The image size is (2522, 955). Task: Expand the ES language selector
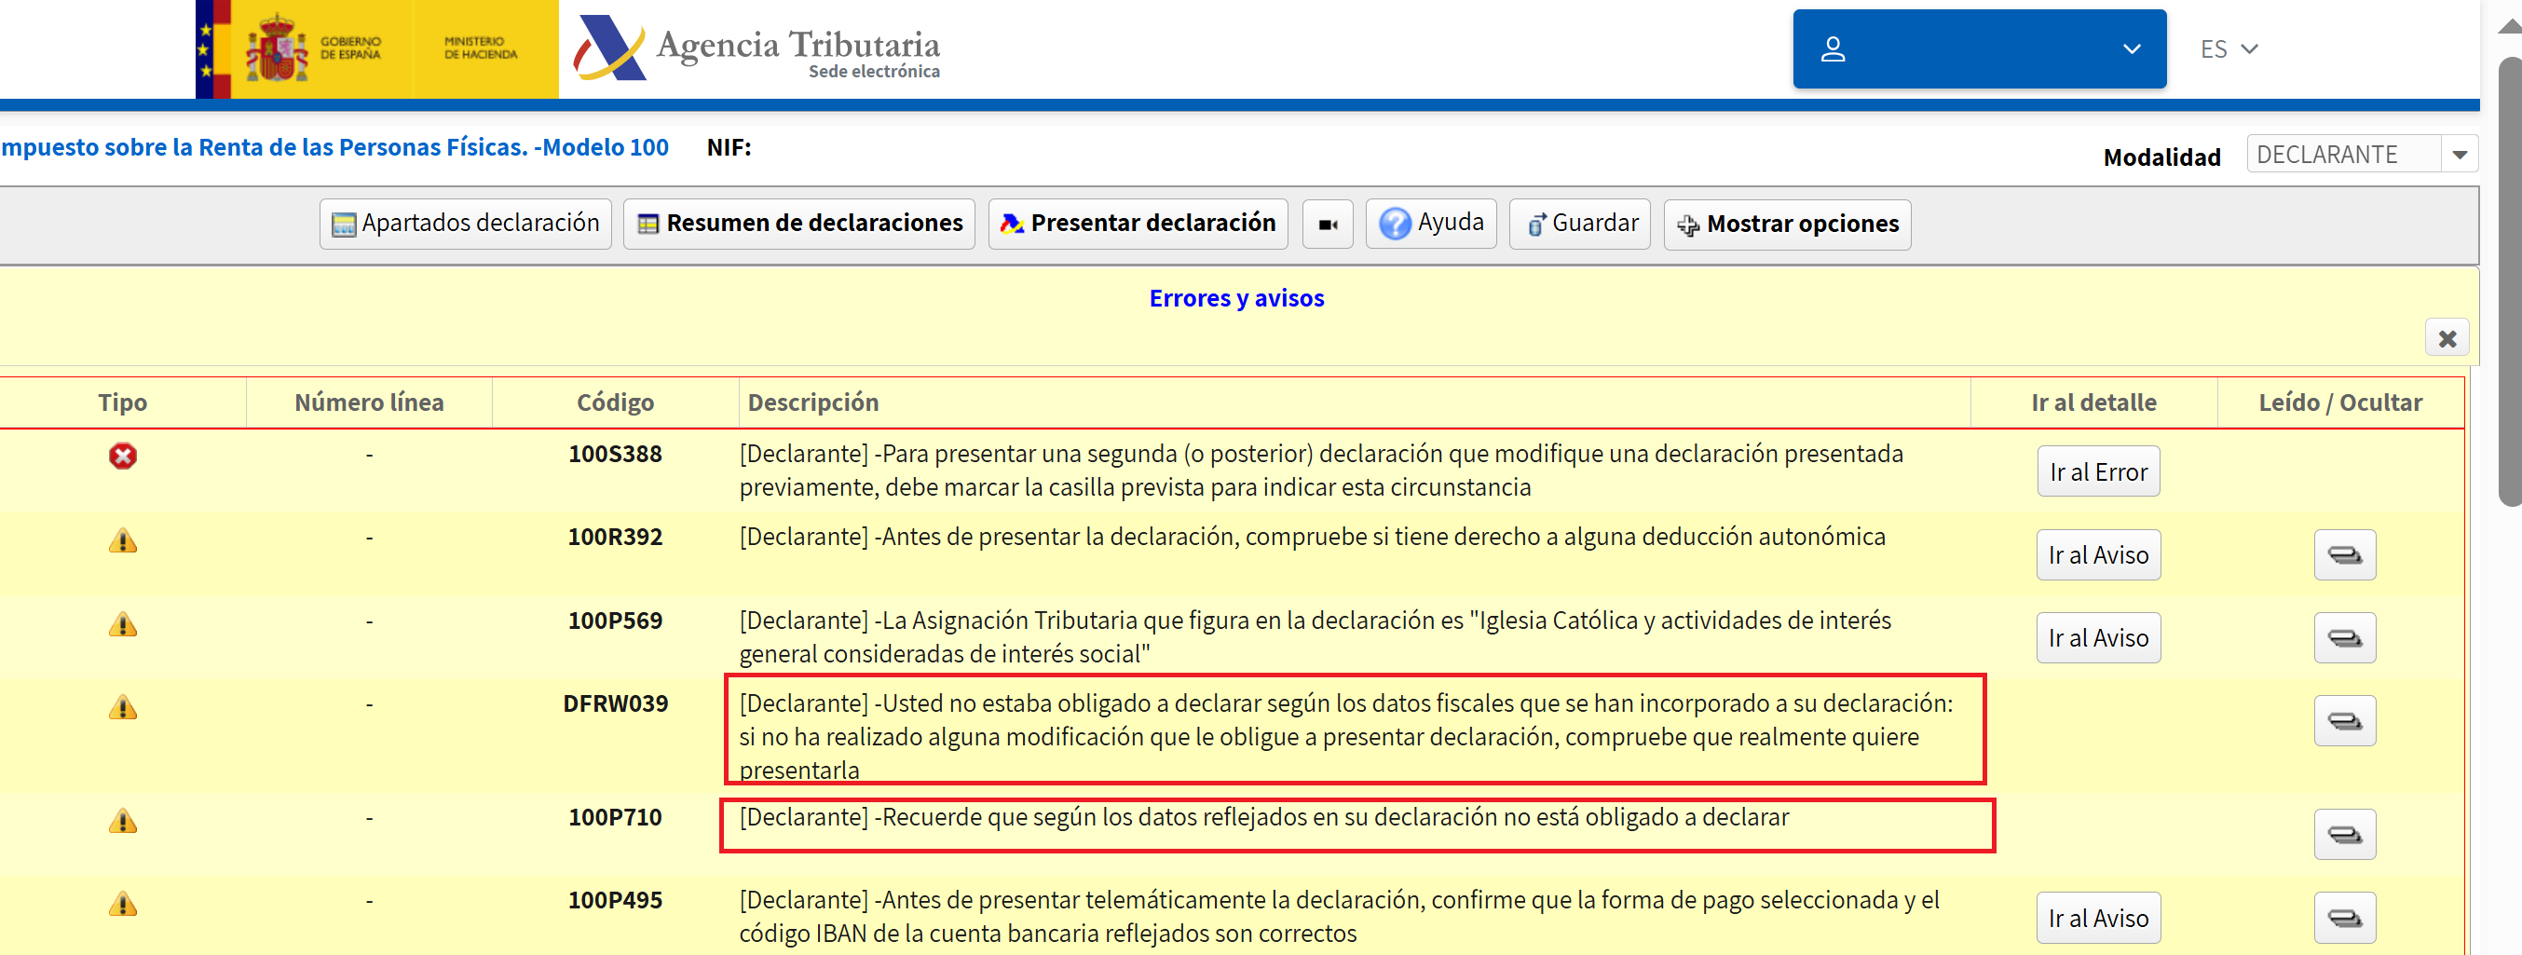pyautogui.click(x=2229, y=48)
